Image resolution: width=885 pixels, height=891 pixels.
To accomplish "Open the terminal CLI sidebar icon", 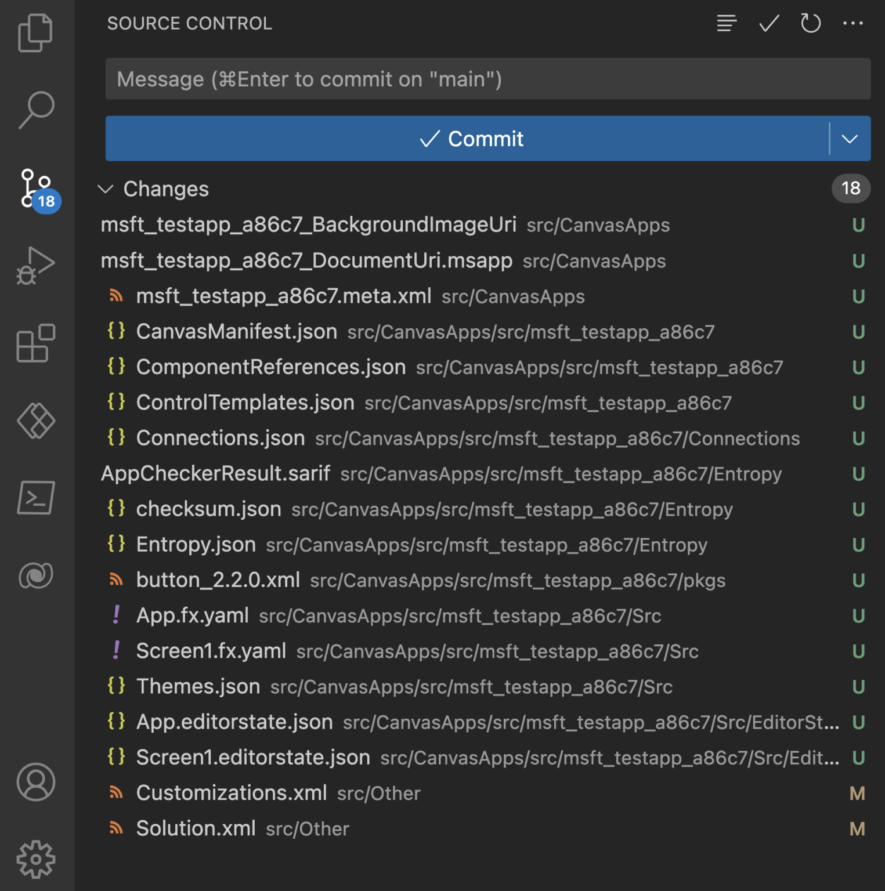I will pos(35,498).
